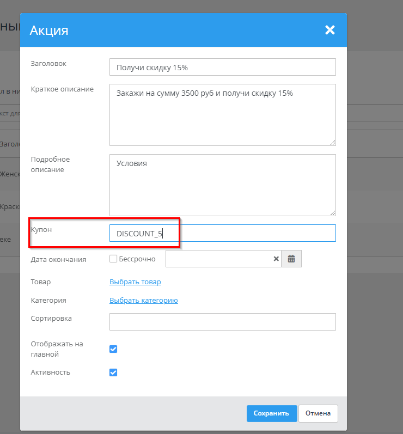Image resolution: width=403 pixels, height=434 pixels.
Task: Grab the resize handle of Подробное описание
Action: [333, 213]
